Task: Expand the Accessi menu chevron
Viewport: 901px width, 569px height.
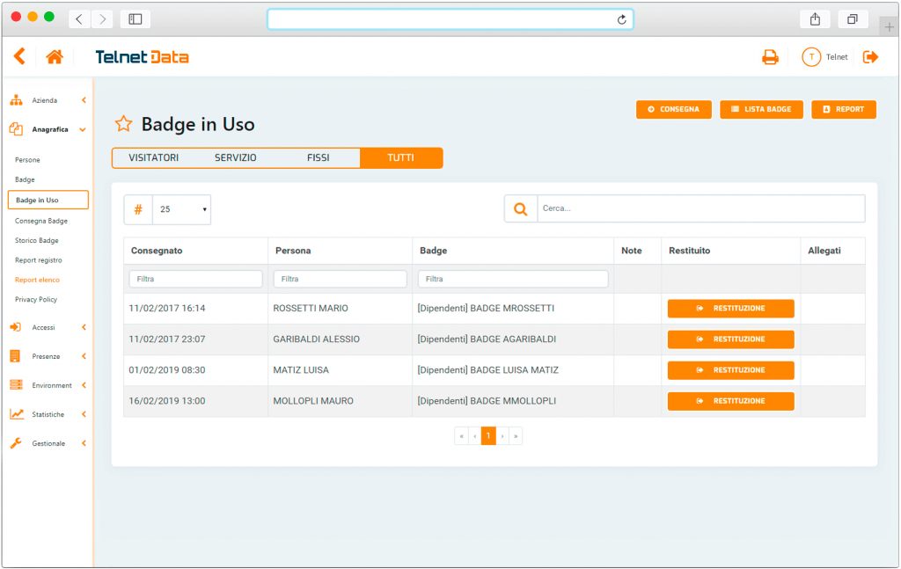Action: tap(84, 327)
